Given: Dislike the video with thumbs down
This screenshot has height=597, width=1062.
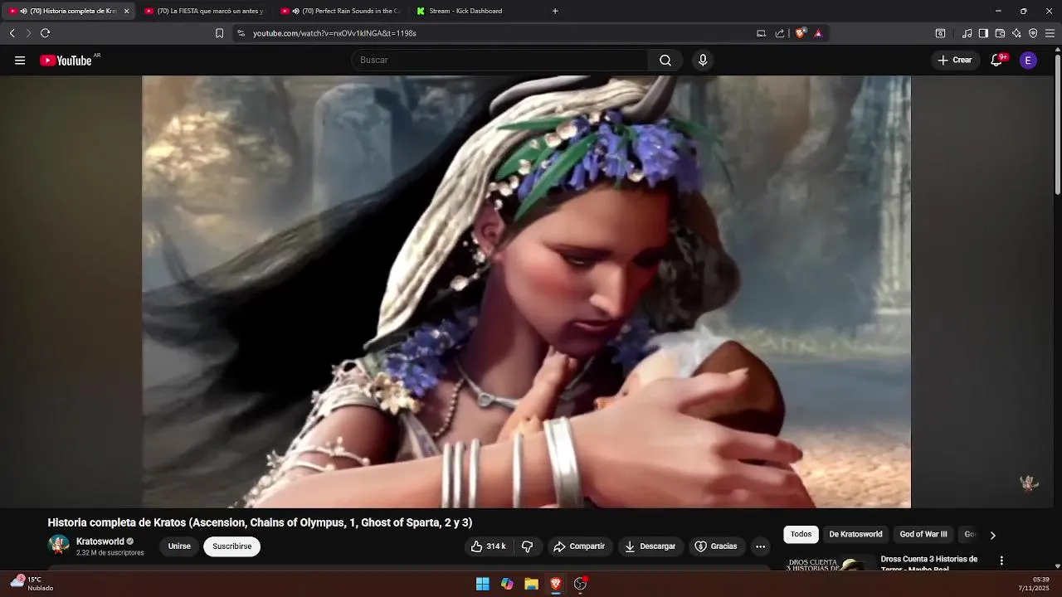Looking at the screenshot, I should 527,546.
